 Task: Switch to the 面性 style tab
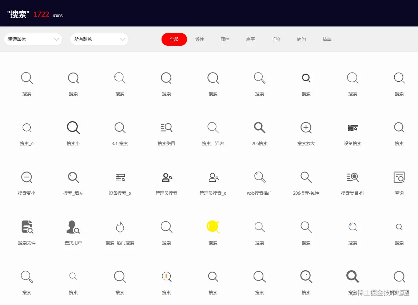(x=225, y=39)
